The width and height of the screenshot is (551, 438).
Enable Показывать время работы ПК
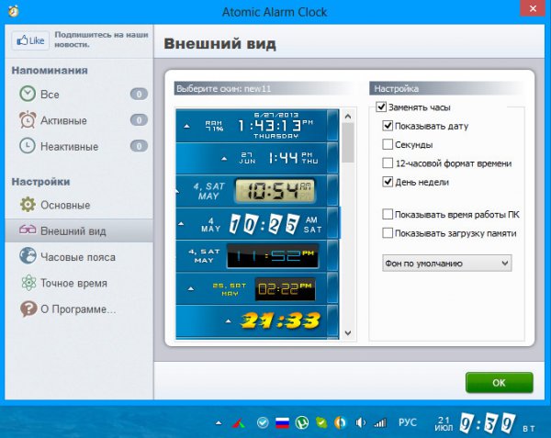pos(388,214)
